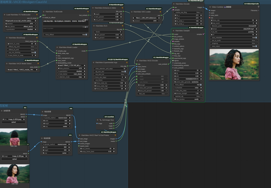The width and height of the screenshot is (271, 188).
Task: Enable tiled_vae in WanVideo VACE Encode
Action: pyautogui.click(x=153, y=94)
